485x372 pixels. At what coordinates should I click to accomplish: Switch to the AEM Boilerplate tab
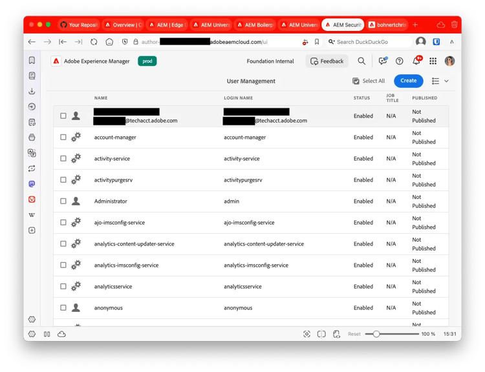click(255, 25)
